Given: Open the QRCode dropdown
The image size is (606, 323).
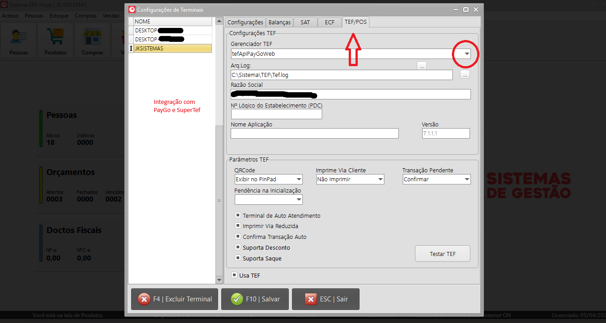Looking at the screenshot, I should (298, 179).
